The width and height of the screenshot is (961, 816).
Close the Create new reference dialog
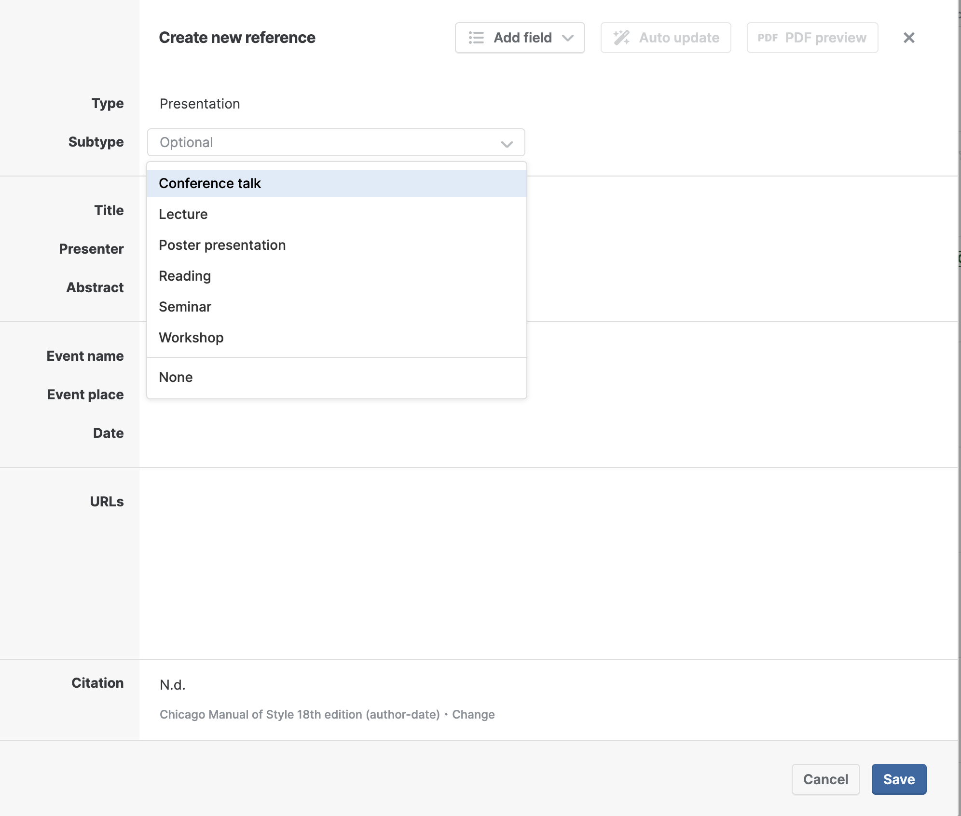[x=909, y=38]
